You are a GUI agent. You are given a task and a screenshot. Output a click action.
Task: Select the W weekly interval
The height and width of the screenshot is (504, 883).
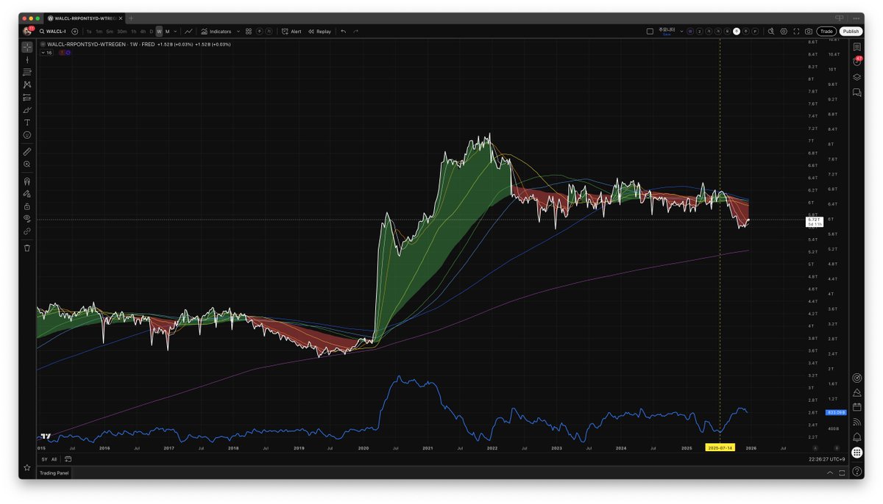(159, 32)
